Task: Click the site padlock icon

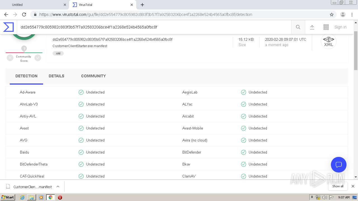Action: point(35,15)
